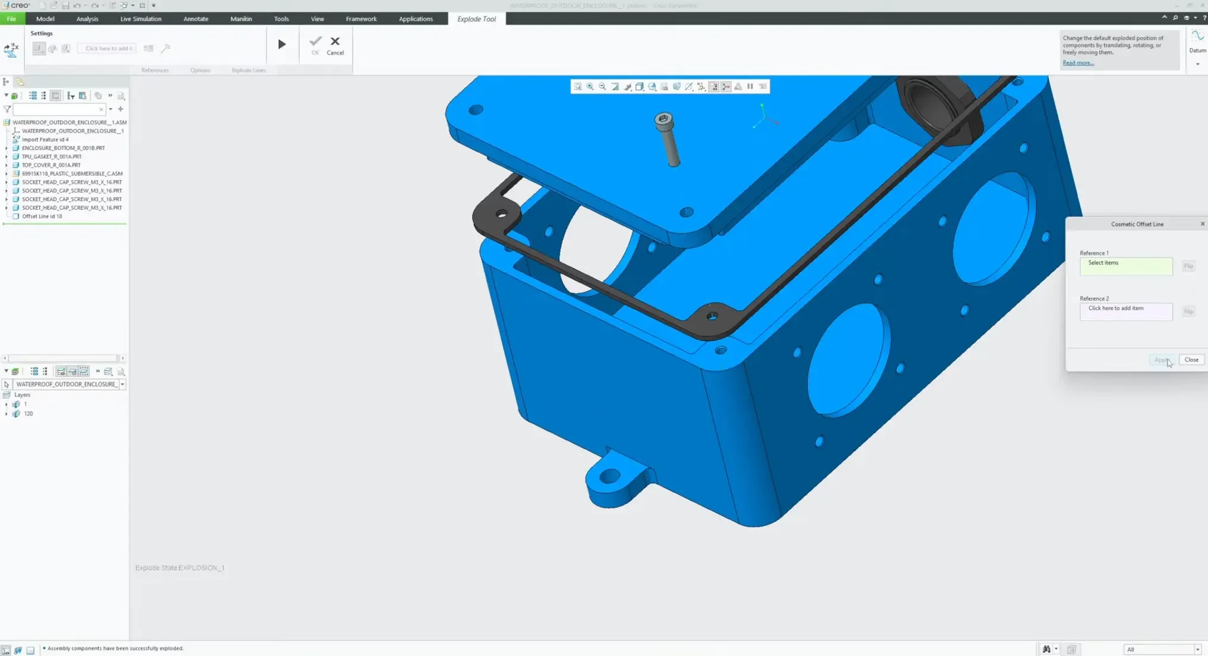The height and width of the screenshot is (656, 1208).
Task: Select Import Feature id 4 in model tree
Action: coord(45,140)
